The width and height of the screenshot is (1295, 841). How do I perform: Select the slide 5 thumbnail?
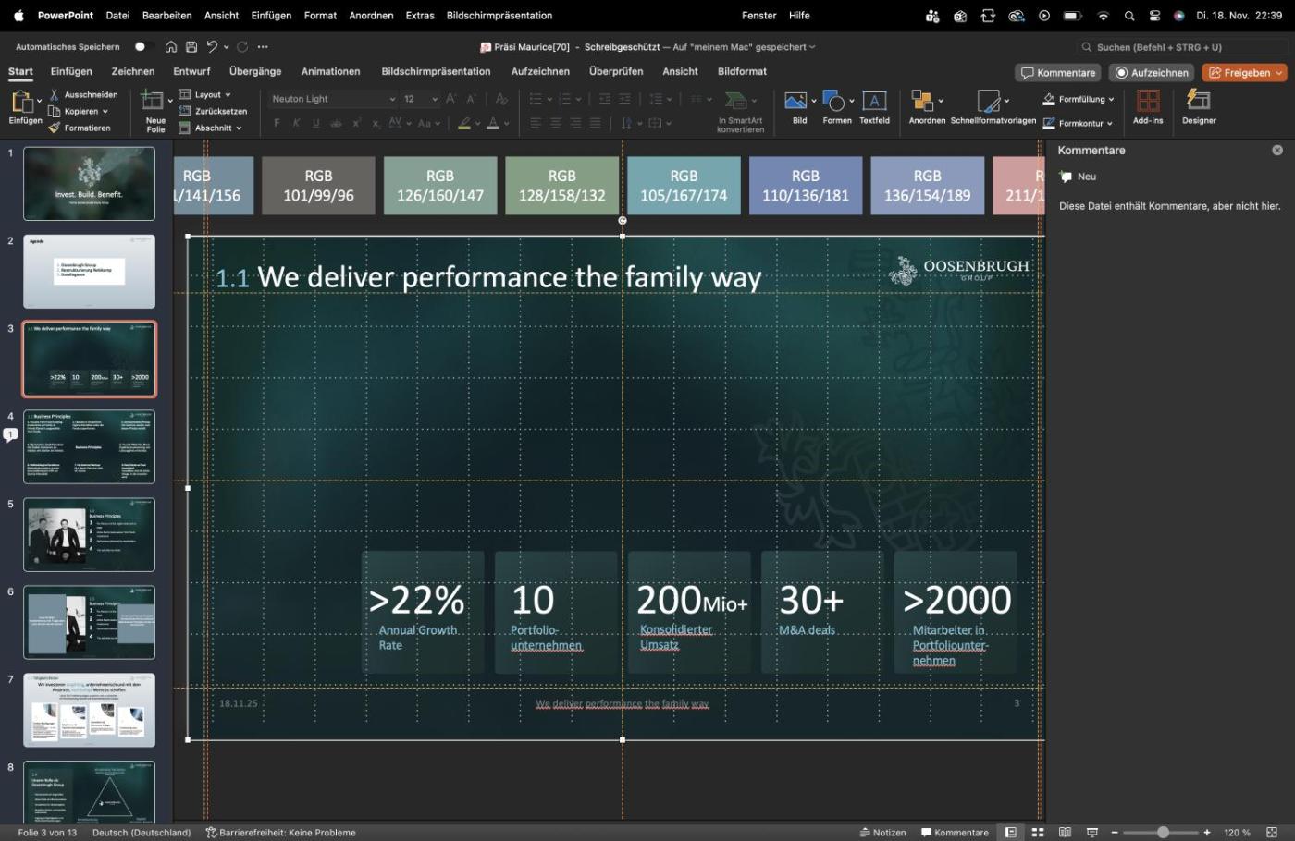[x=89, y=534]
